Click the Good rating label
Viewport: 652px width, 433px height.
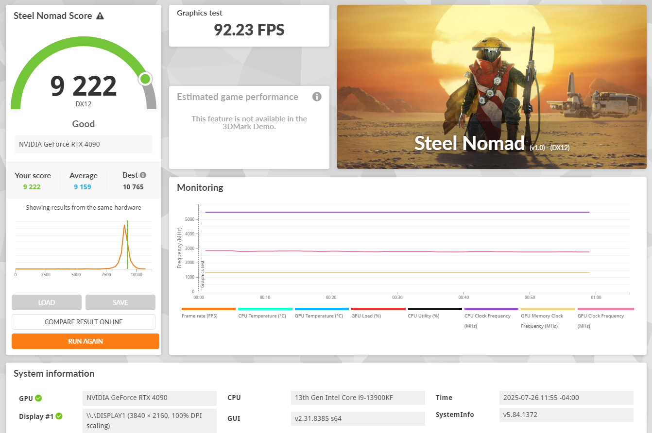pos(84,124)
